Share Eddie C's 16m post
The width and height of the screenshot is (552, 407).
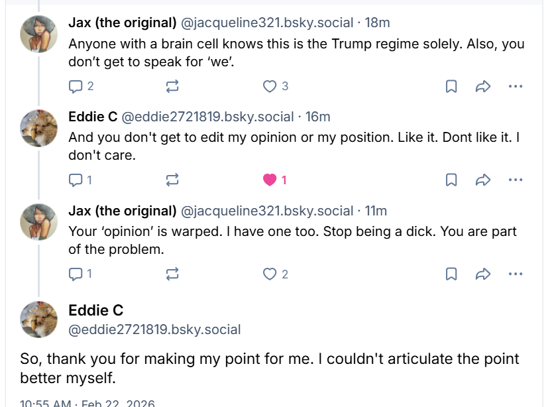click(483, 180)
